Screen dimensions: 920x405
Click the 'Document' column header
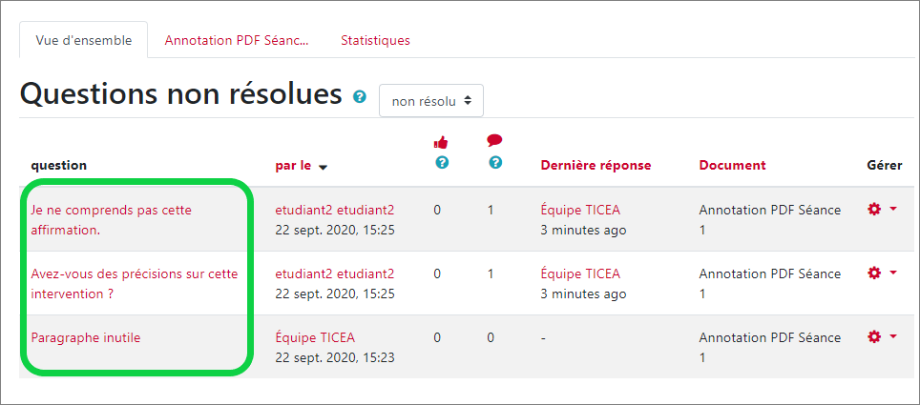732,166
